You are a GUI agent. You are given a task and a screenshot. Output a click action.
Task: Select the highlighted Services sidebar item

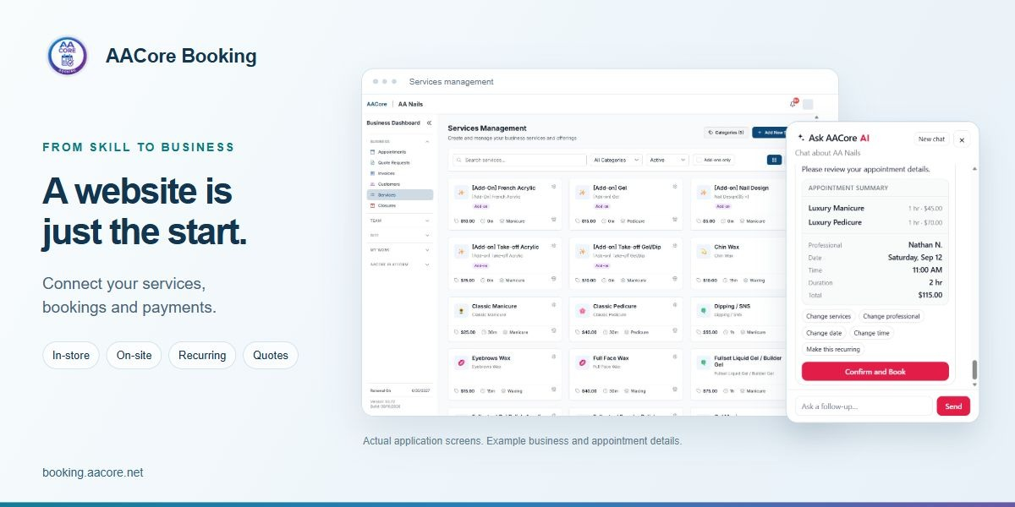pyautogui.click(x=400, y=194)
